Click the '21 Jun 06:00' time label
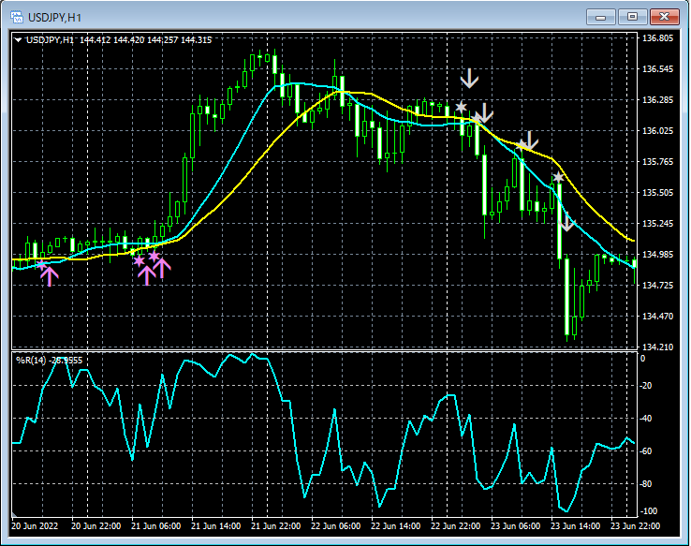 click(156, 526)
